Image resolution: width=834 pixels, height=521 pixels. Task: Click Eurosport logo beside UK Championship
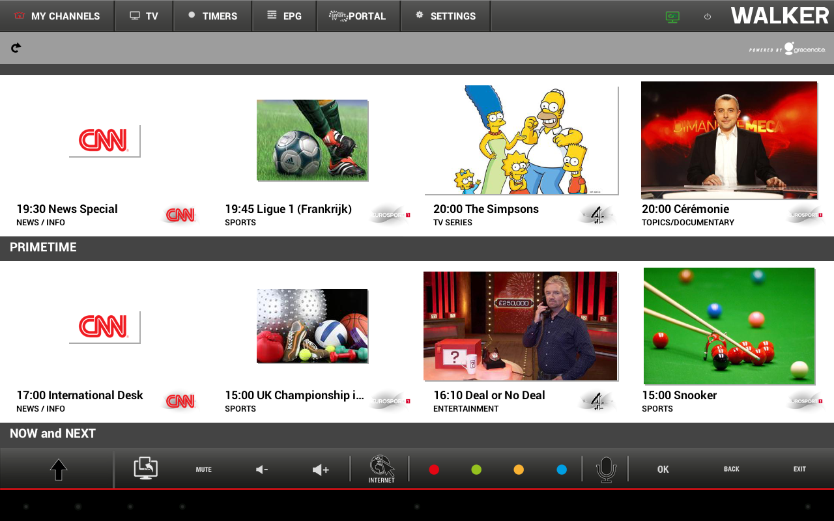[390, 401]
